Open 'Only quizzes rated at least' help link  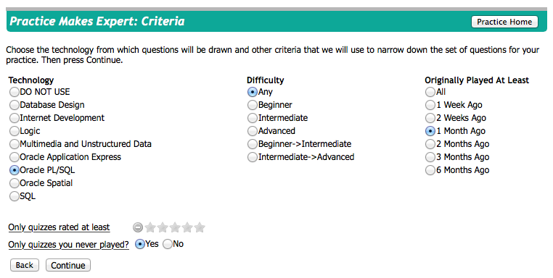pyautogui.click(x=59, y=227)
